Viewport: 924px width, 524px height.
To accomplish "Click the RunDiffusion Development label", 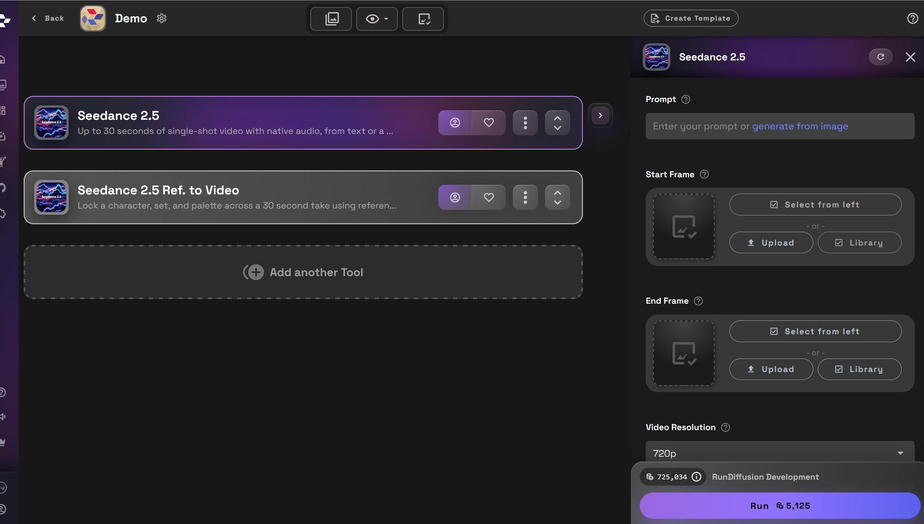I will [765, 477].
